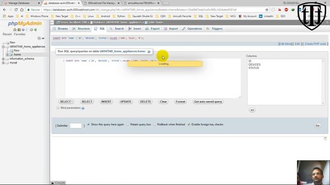Open the Browse tab
The image size is (330, 185).
pos(61,29)
